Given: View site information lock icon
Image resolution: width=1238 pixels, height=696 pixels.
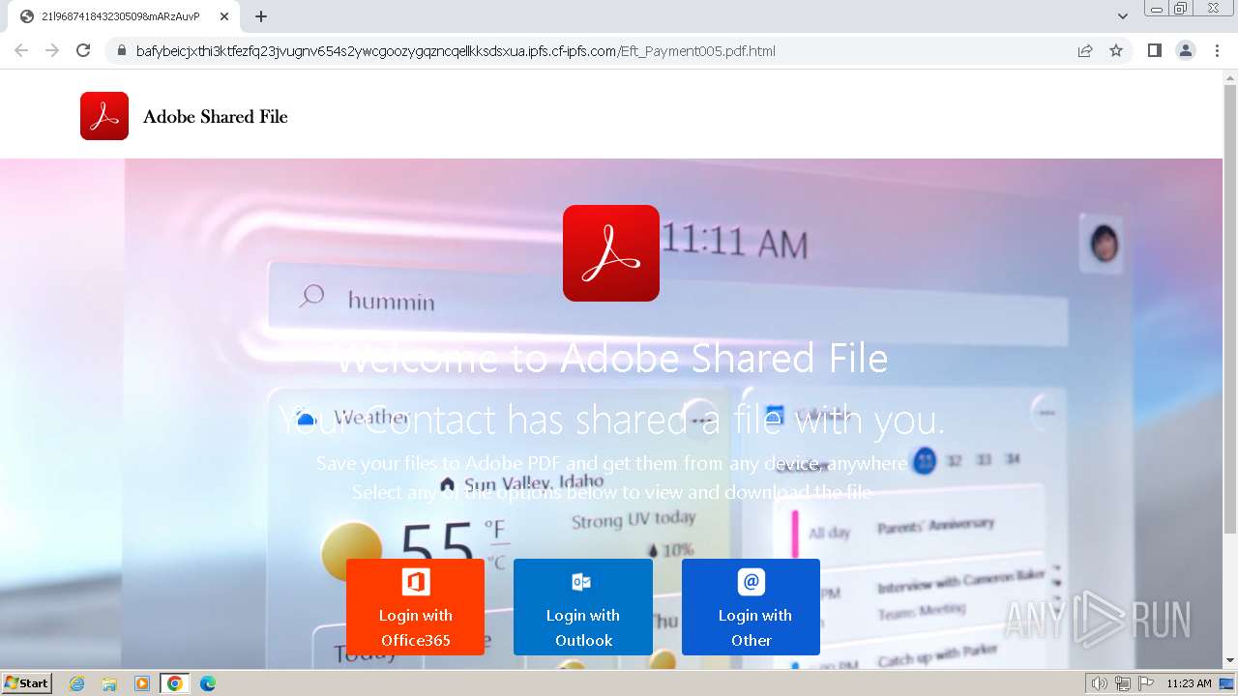Looking at the screenshot, I should (122, 51).
